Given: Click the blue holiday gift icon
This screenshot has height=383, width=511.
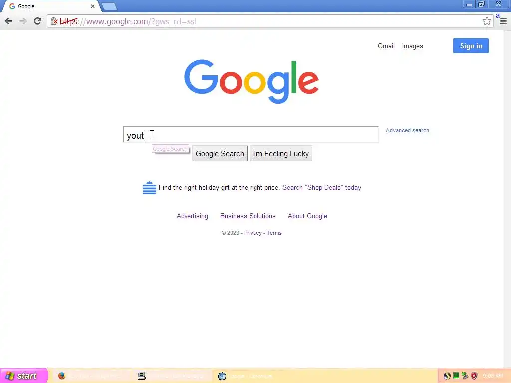Looking at the screenshot, I should pyautogui.click(x=150, y=188).
